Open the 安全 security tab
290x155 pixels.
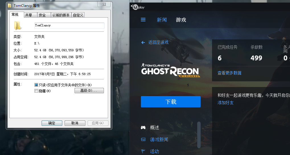pos(44,15)
